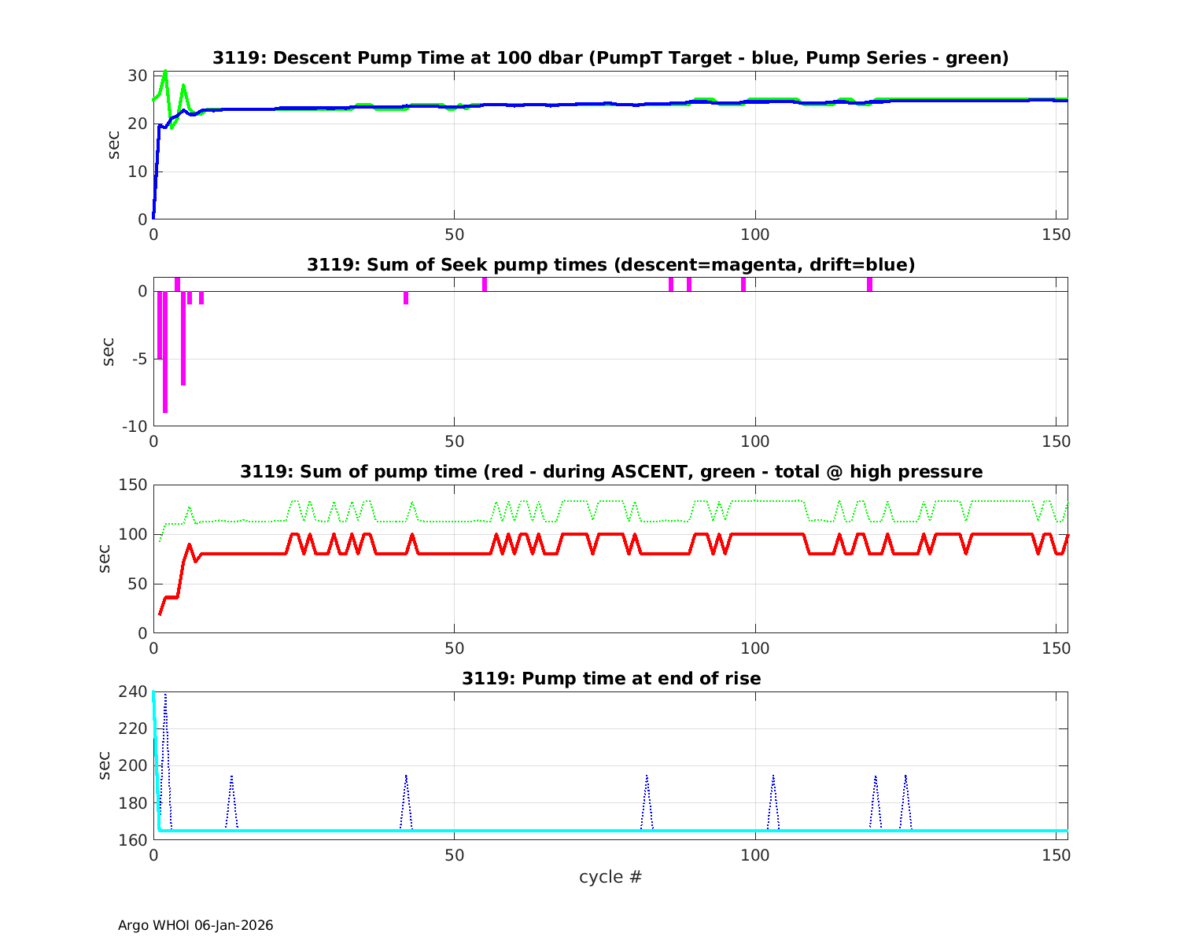Click the 'Sum of Seek pump times' plot title

pos(610,265)
